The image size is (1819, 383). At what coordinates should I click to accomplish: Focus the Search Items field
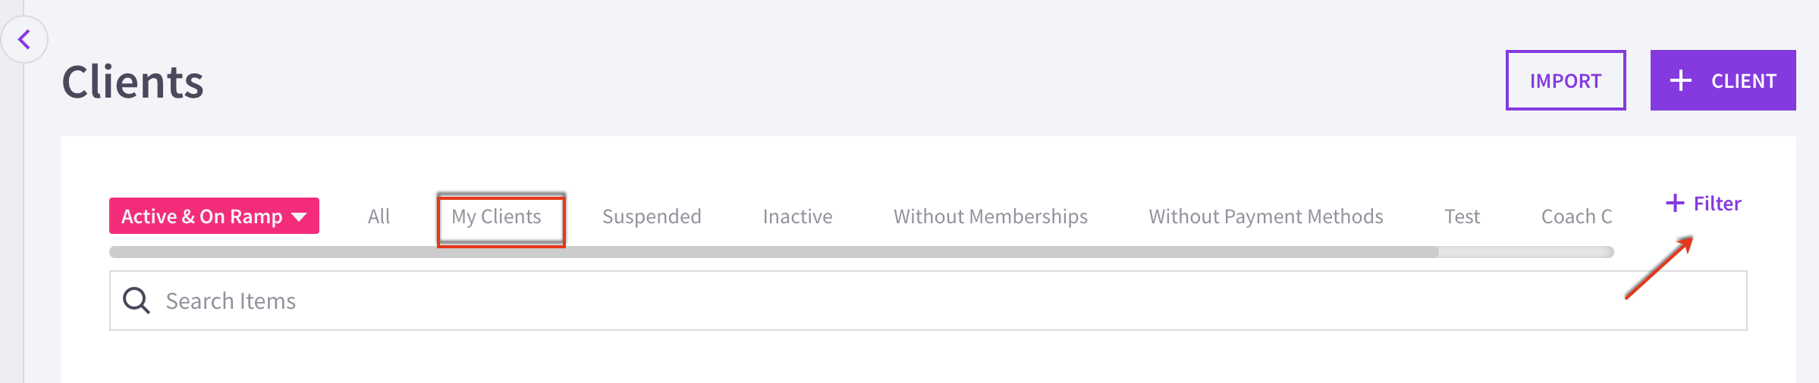[x=928, y=300]
